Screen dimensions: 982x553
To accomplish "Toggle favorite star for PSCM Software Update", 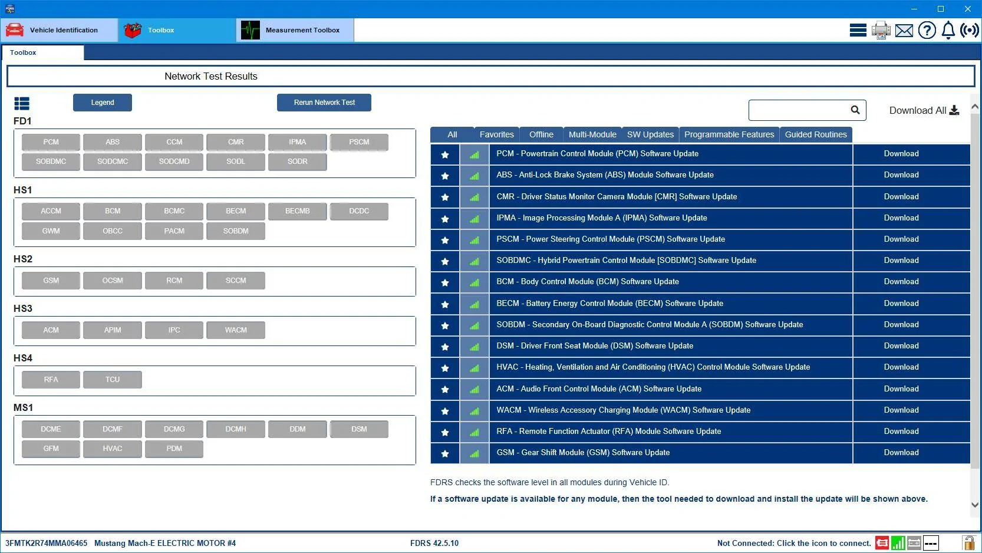I will point(445,240).
